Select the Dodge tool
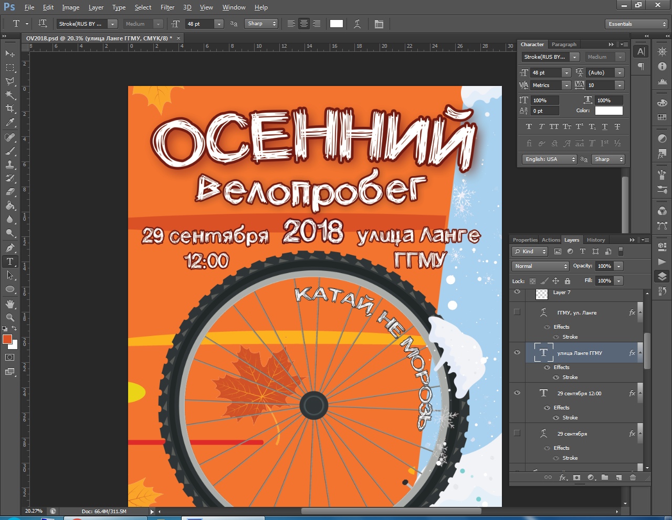The width and height of the screenshot is (672, 520). (10, 233)
